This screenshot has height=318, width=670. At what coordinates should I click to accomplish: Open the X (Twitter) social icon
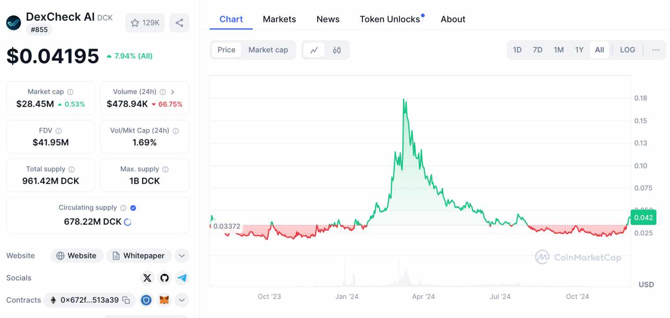pyautogui.click(x=147, y=278)
